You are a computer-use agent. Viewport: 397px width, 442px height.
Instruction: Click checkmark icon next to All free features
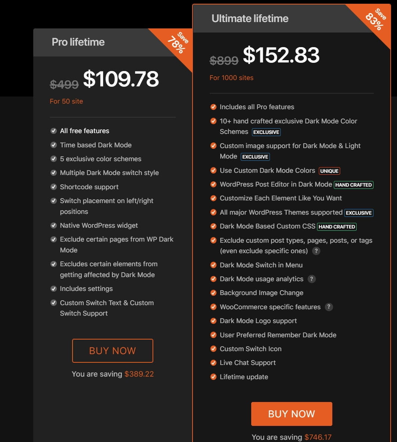coord(53,131)
